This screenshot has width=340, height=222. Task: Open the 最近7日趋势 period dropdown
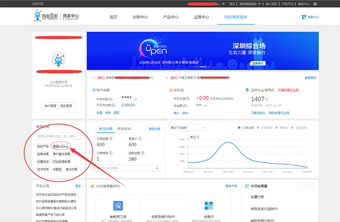pos(188,127)
